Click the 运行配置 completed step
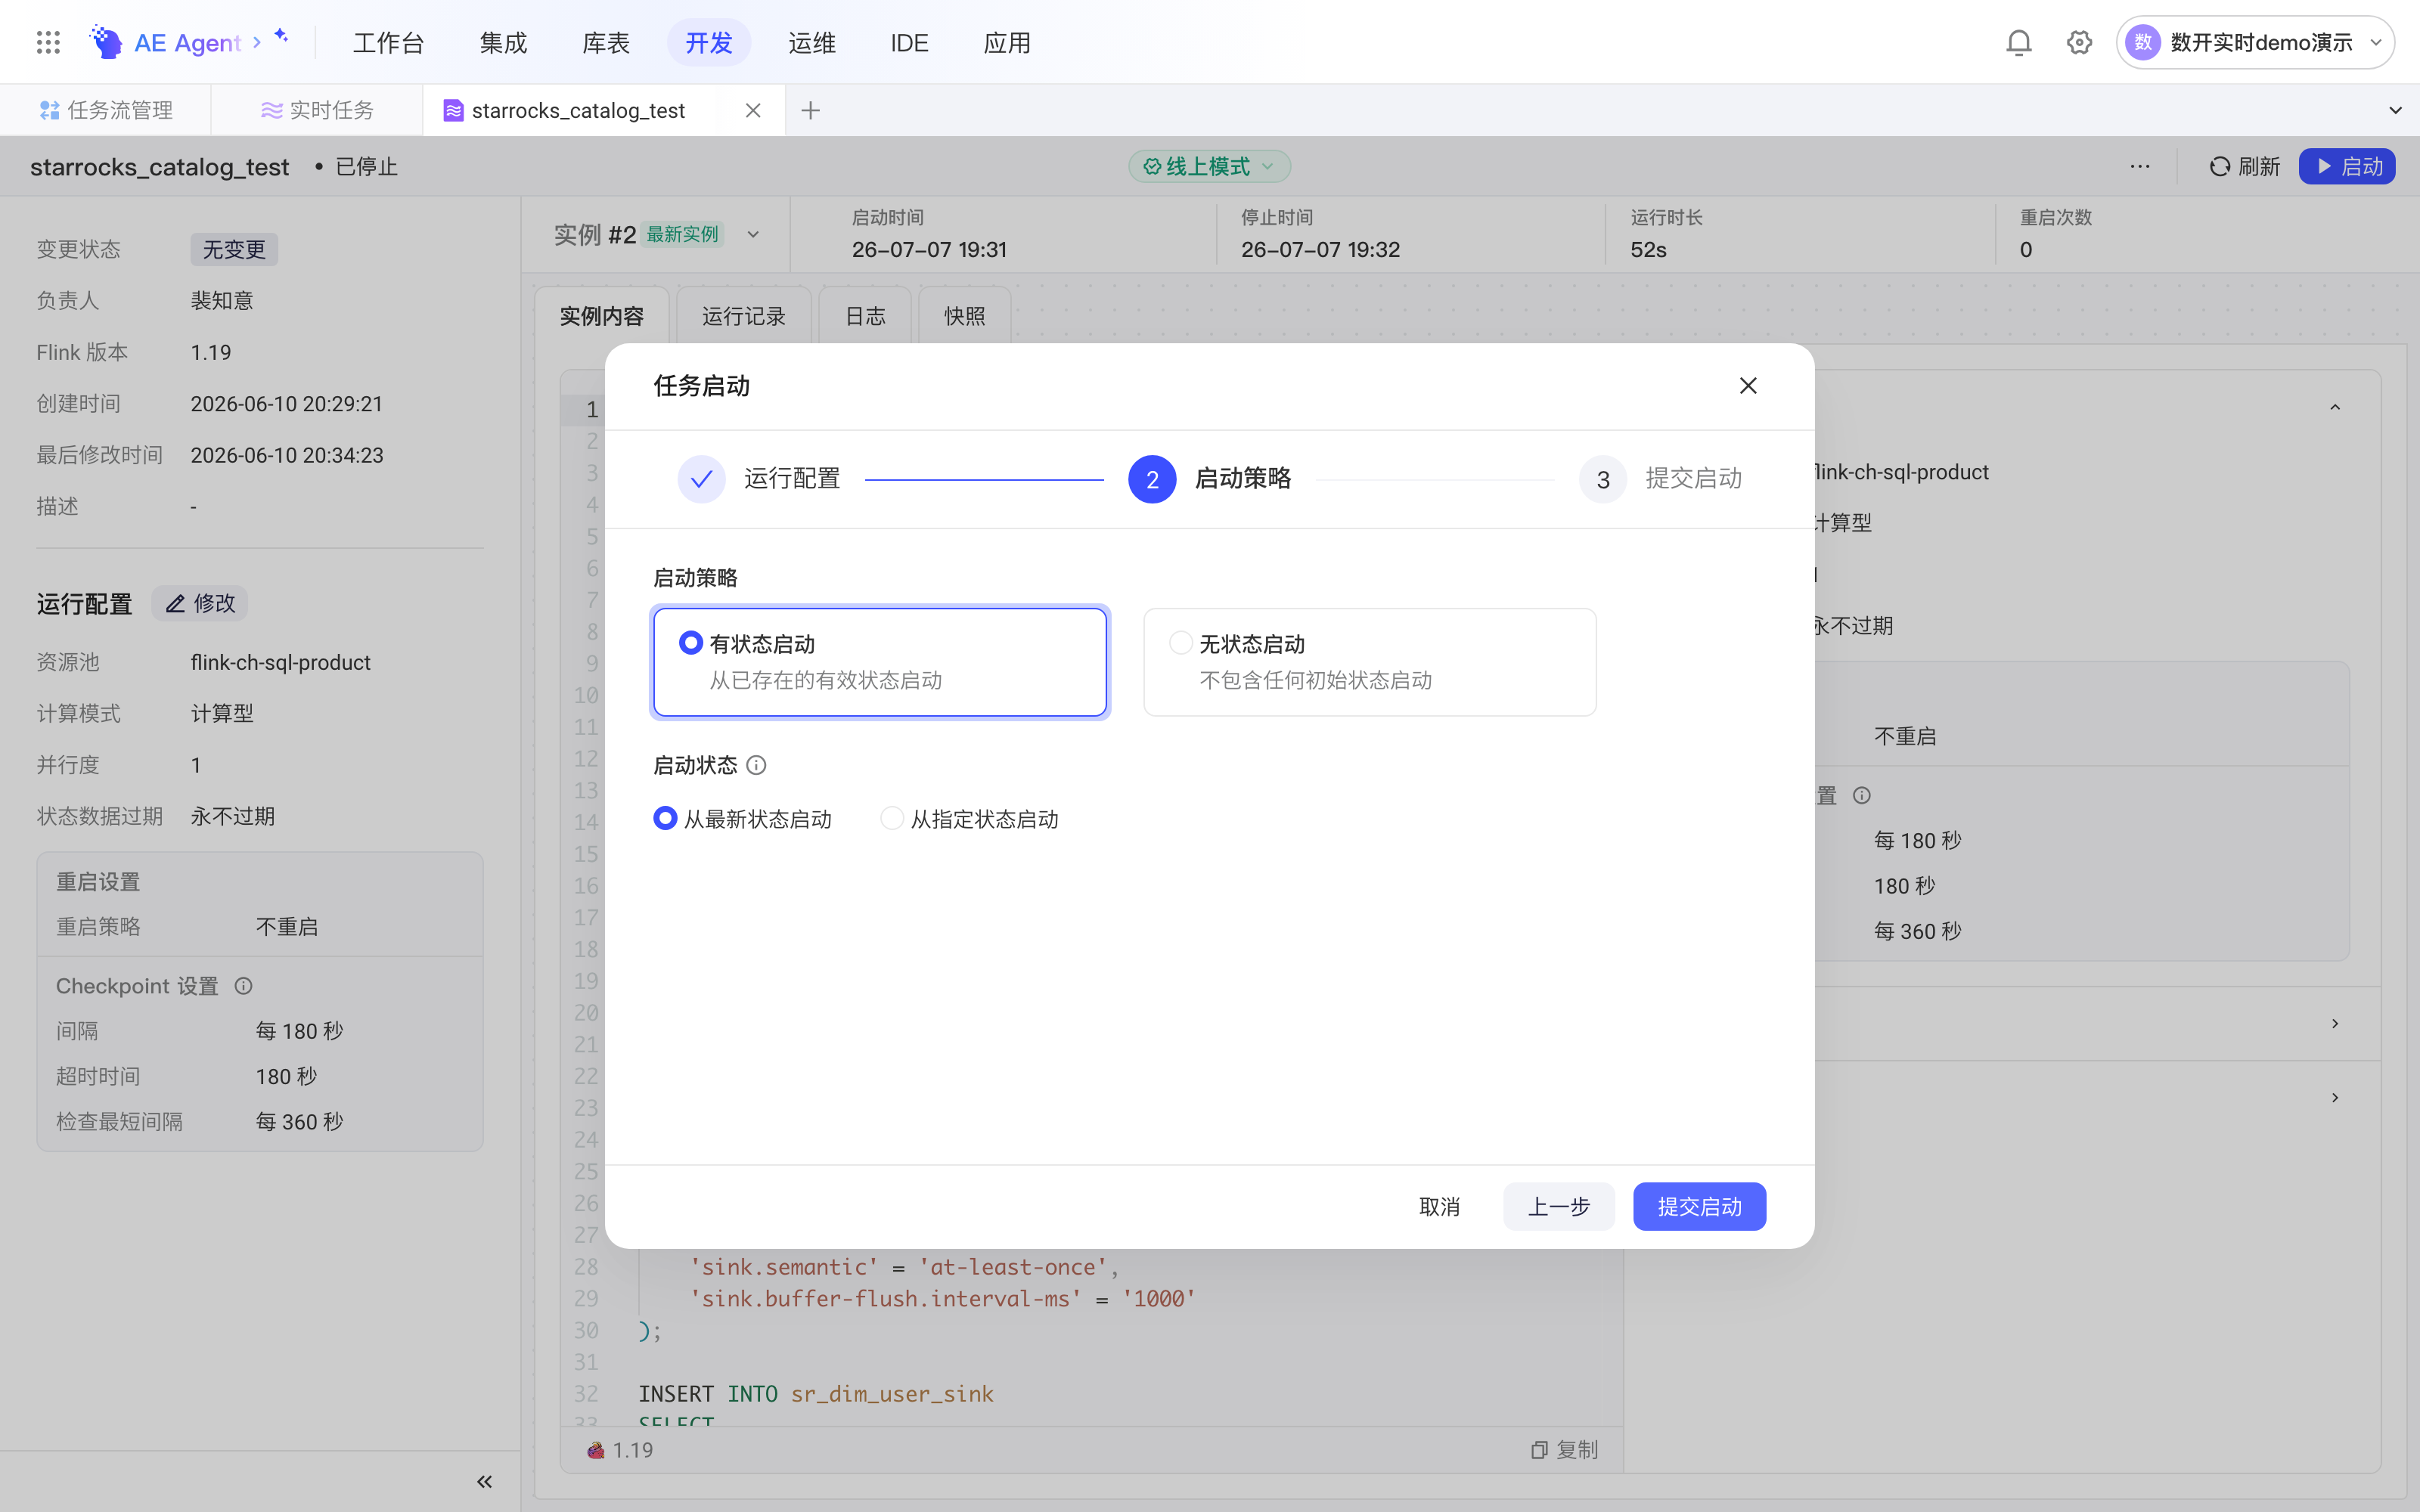2420x1512 pixels. 759,479
